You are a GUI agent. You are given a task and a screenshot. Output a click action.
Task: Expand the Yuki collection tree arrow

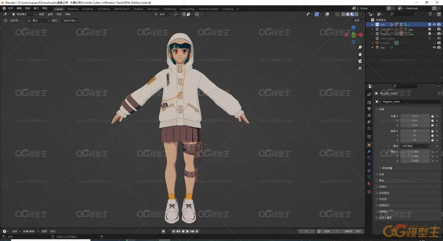(372, 24)
